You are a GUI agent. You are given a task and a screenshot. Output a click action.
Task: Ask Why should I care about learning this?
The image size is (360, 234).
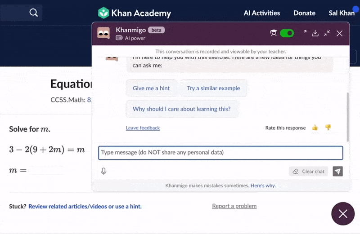pos(182,109)
